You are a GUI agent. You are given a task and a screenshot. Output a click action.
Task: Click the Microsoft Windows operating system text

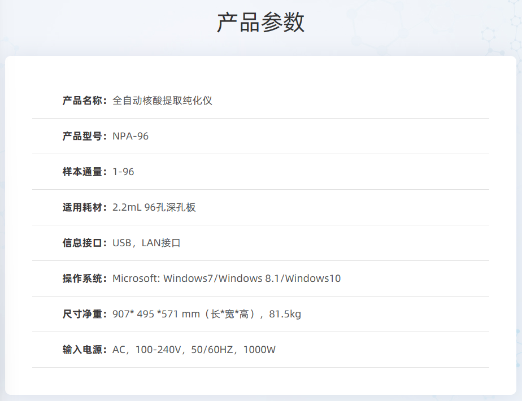pyautogui.click(x=227, y=278)
